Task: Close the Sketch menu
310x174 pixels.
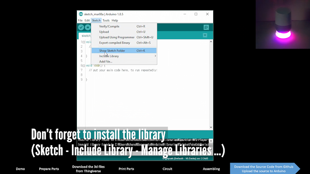Action: click(x=96, y=20)
